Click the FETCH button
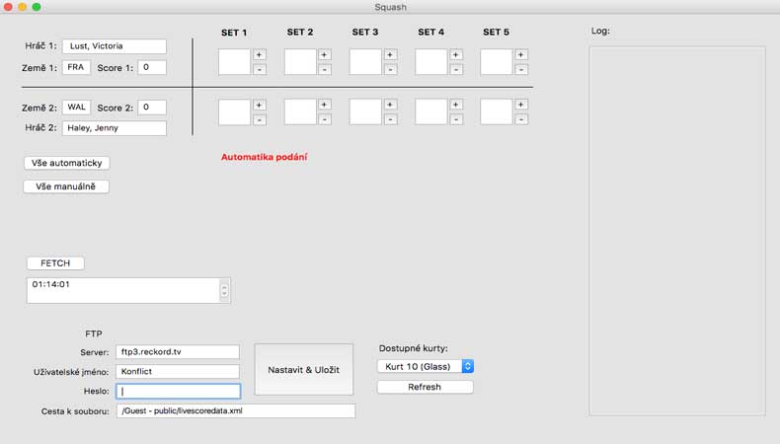This screenshot has height=444, width=780. click(55, 263)
